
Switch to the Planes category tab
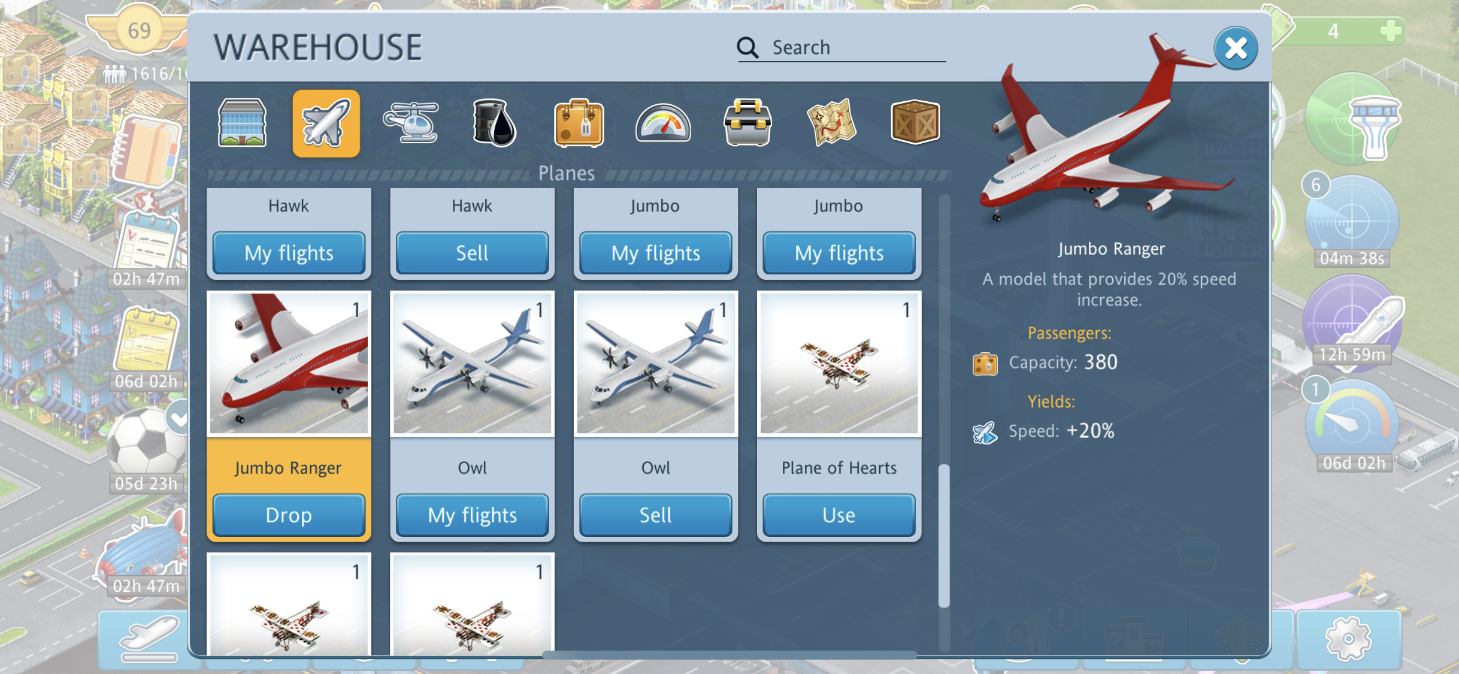click(x=326, y=123)
